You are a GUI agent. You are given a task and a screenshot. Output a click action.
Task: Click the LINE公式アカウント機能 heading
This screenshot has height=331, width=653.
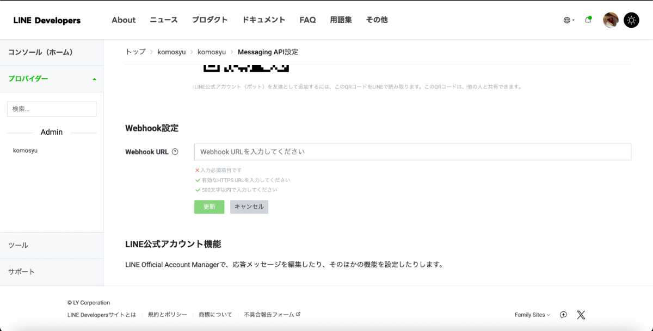pos(173,244)
